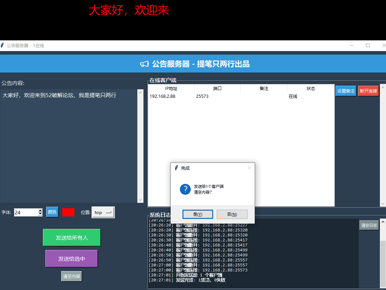
Task: Click the feather icon in main title bar
Action: pos(3,45)
